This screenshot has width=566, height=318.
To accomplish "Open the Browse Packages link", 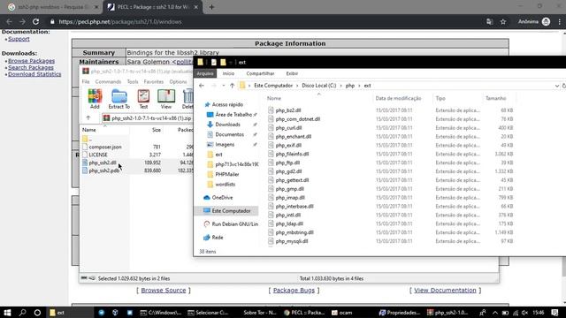I will [x=32, y=61].
